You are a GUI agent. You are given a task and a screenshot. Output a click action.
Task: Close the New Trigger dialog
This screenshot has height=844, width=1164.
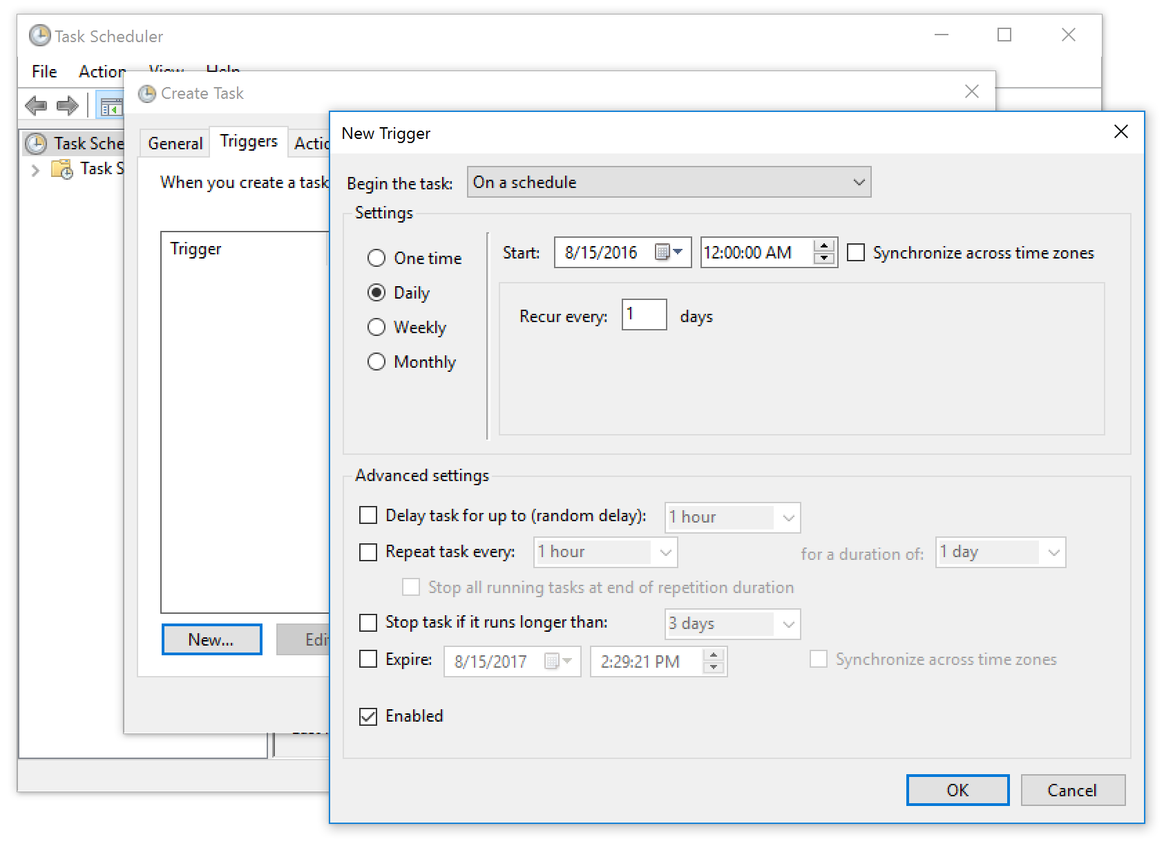click(x=1120, y=132)
